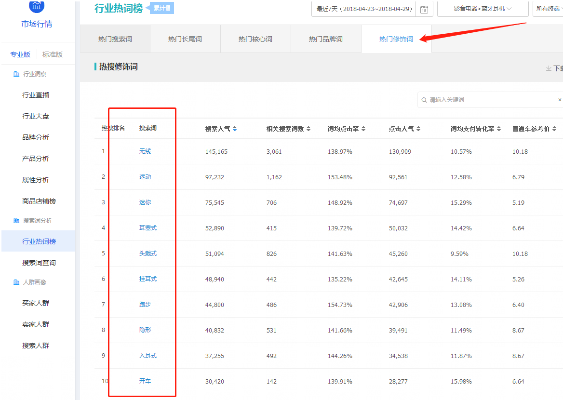Sort by 直通车参考价 column arrows
Viewport: 563px width, 400px height.
554,129
